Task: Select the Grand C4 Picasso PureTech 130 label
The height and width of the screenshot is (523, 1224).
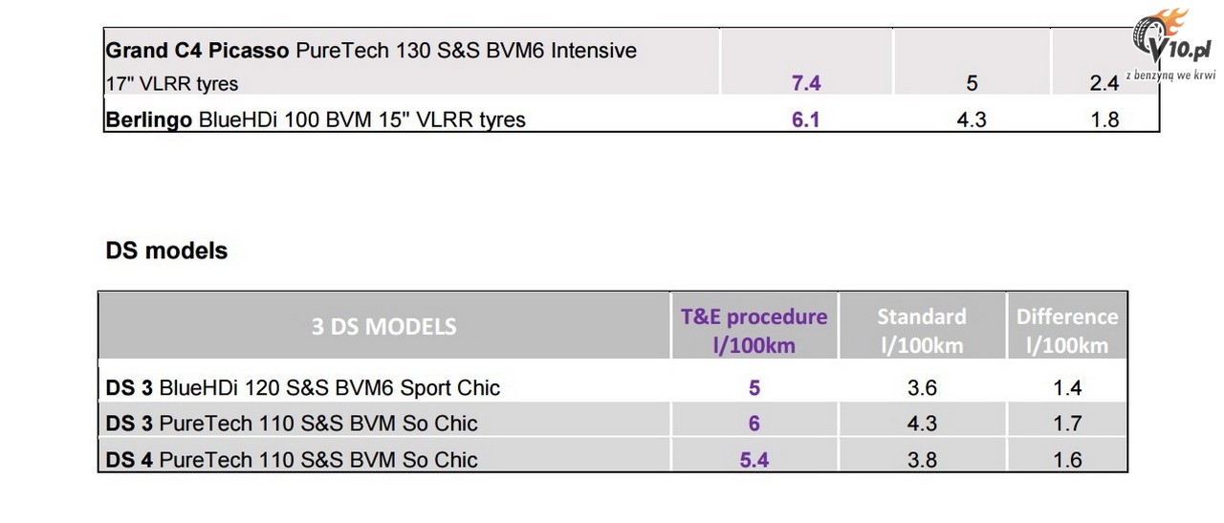Action: click(x=371, y=51)
